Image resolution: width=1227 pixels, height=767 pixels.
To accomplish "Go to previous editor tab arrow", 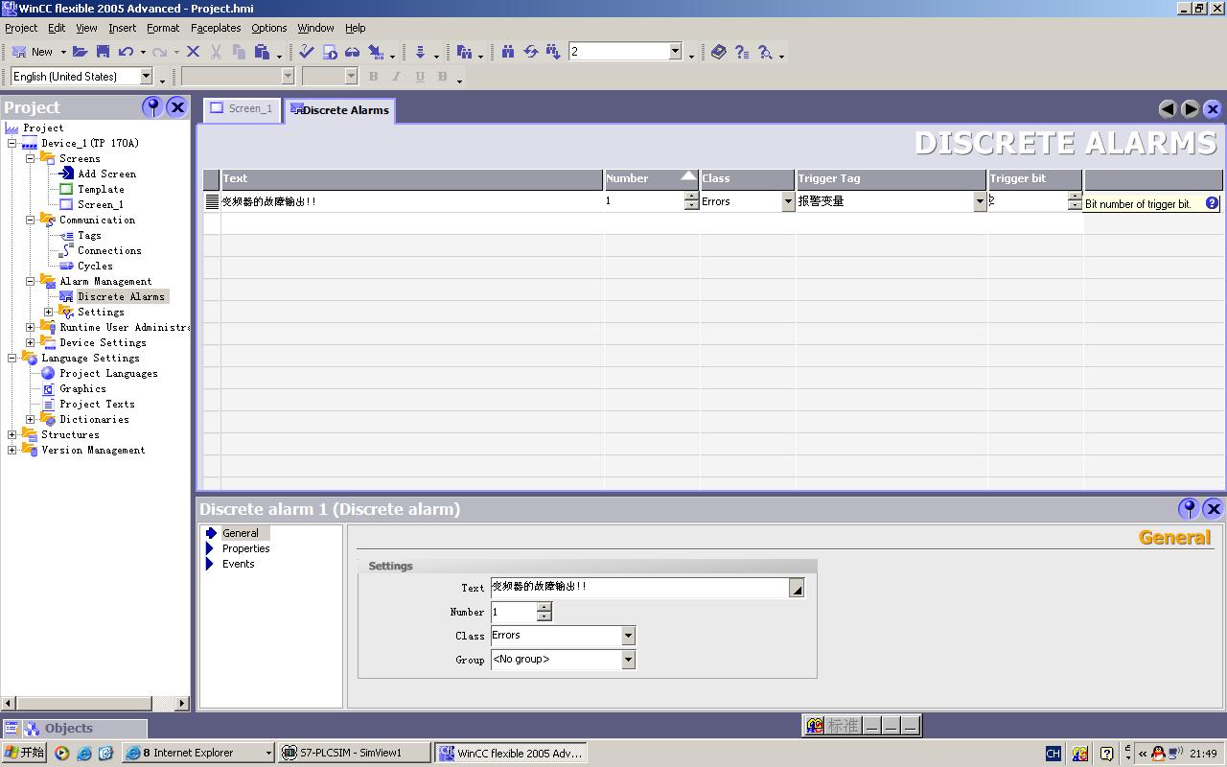I will (1168, 109).
